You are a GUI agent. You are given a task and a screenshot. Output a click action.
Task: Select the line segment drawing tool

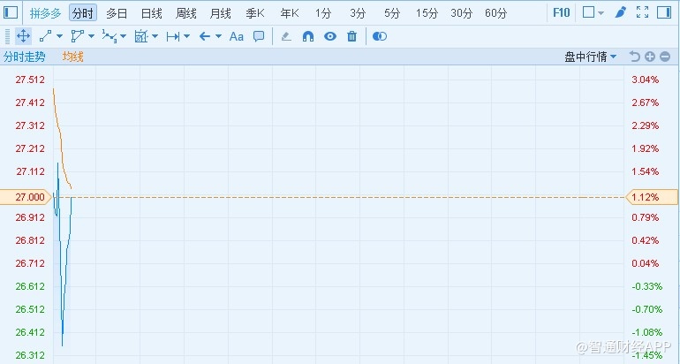coord(45,36)
